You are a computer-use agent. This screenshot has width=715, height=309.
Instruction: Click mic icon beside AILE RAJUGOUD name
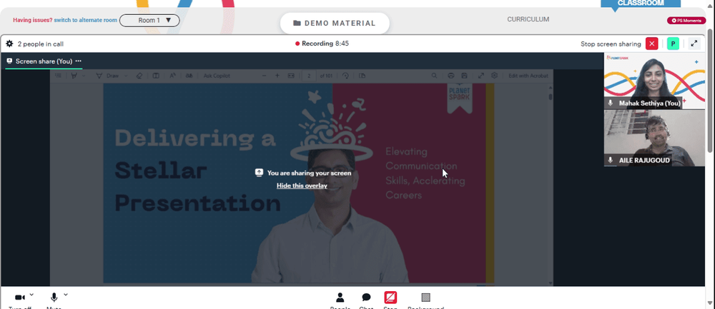tap(611, 160)
